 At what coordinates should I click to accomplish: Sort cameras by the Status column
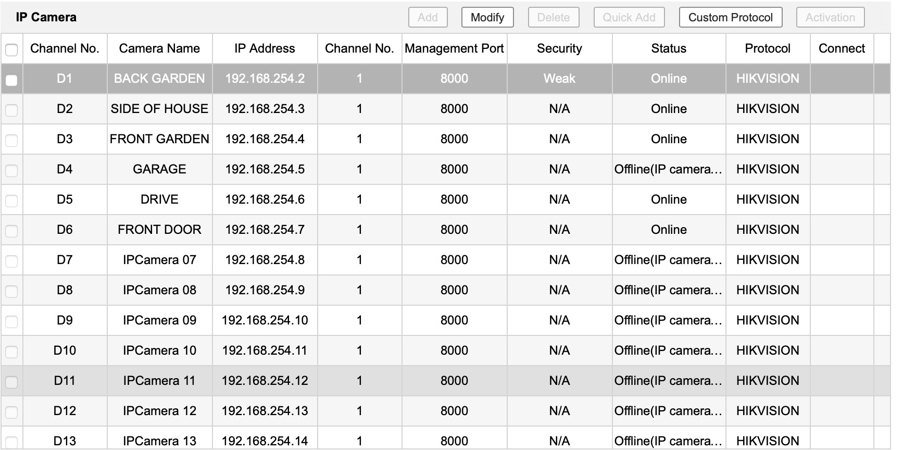(x=669, y=48)
